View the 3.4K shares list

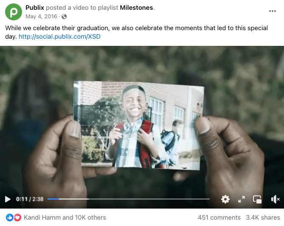pos(263,218)
